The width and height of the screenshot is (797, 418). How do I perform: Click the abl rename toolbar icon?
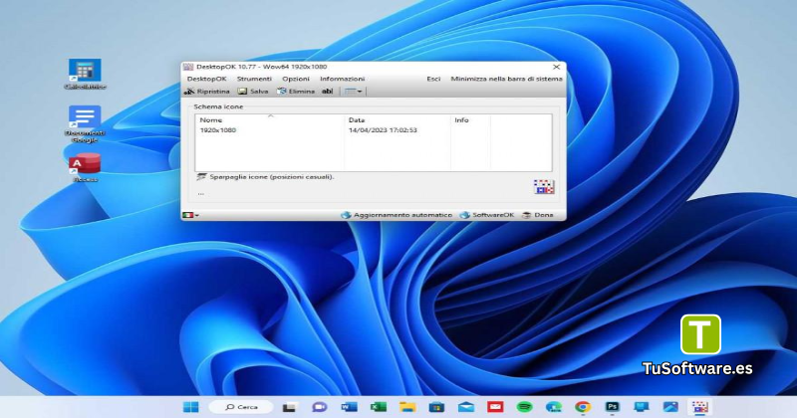pos(328,92)
